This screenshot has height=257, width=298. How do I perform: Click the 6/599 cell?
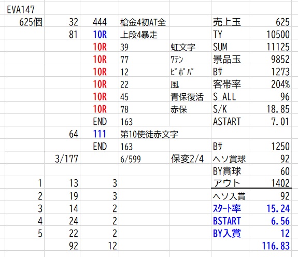[x=131, y=159]
